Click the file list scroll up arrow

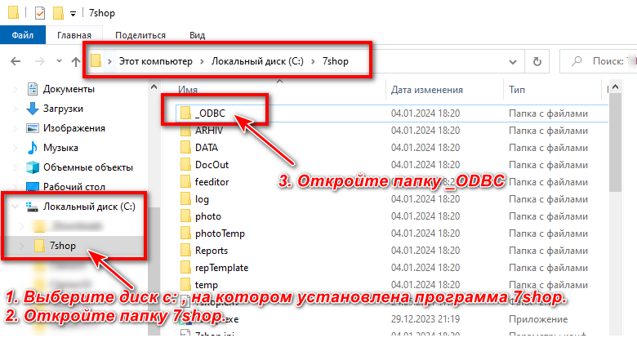[616, 87]
